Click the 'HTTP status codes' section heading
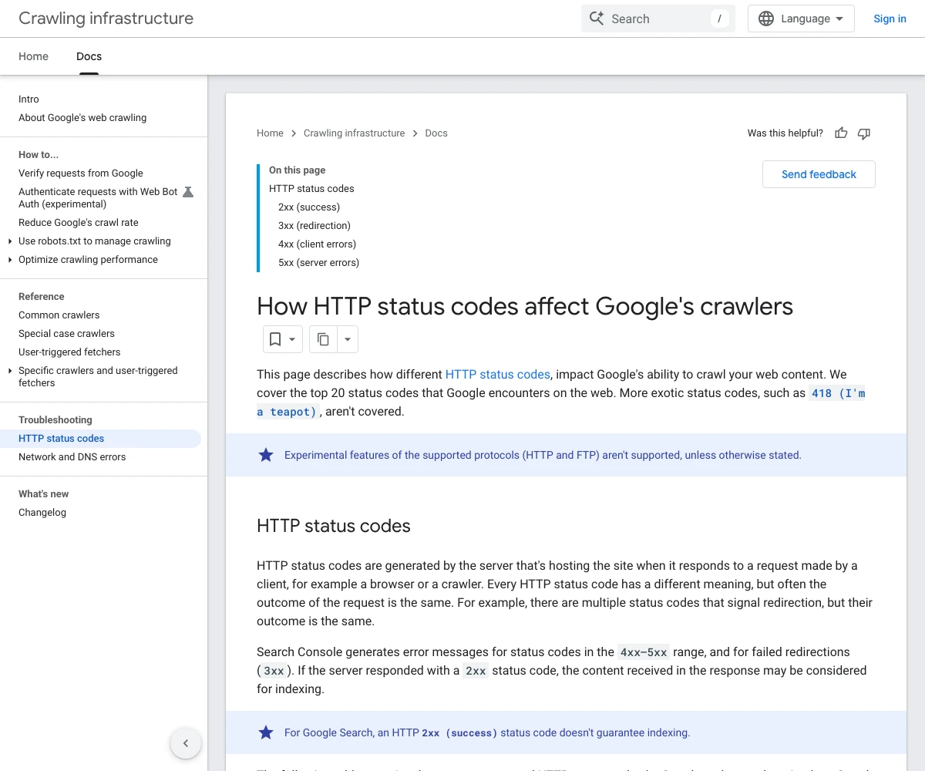The height and width of the screenshot is (771, 925). [334, 526]
